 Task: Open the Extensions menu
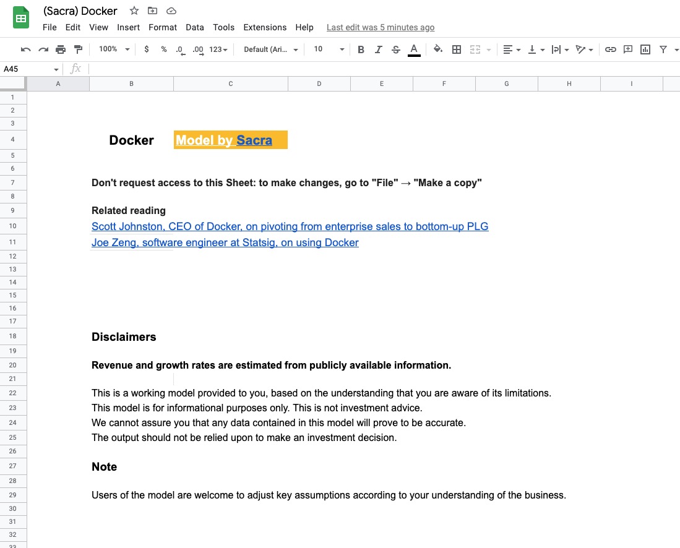pos(265,27)
